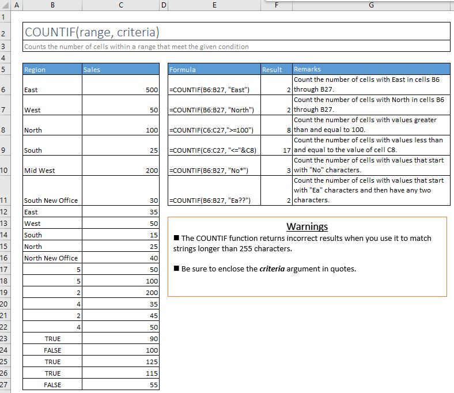This screenshot has height=393, width=454.
Task: Select row 27 header
Action: 5,384
